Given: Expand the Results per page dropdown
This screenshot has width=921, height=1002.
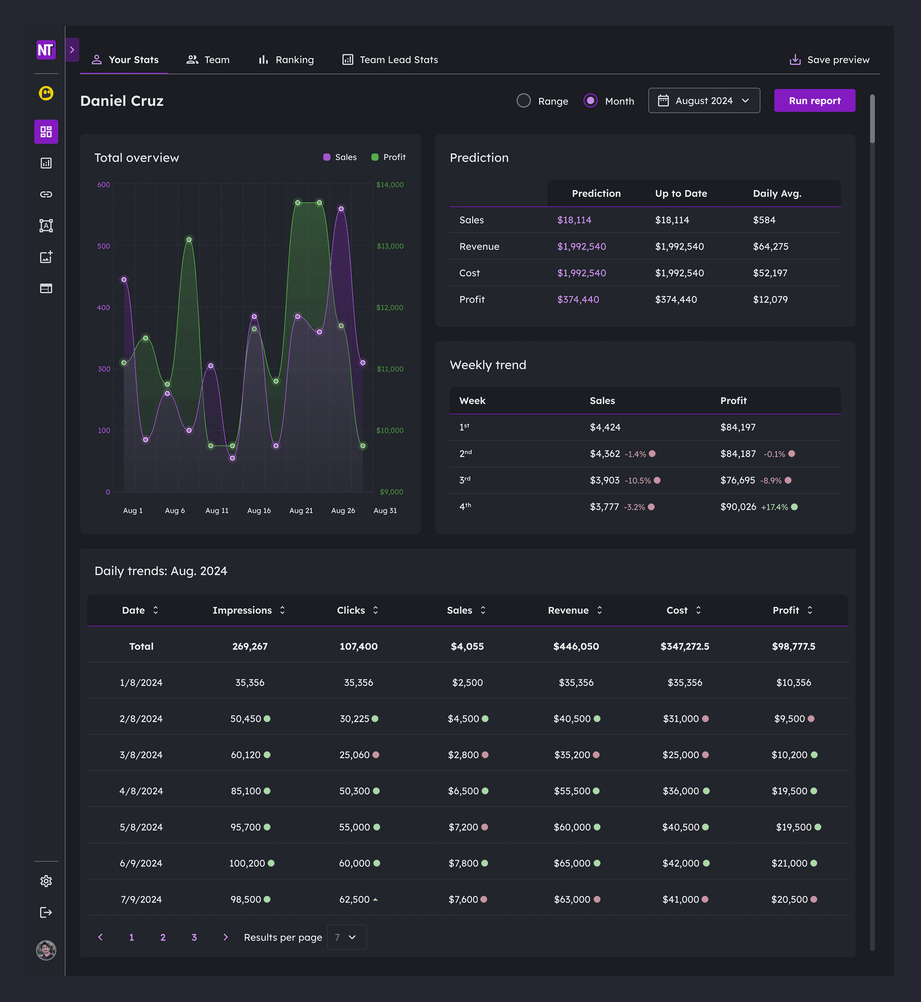Looking at the screenshot, I should (x=346, y=937).
